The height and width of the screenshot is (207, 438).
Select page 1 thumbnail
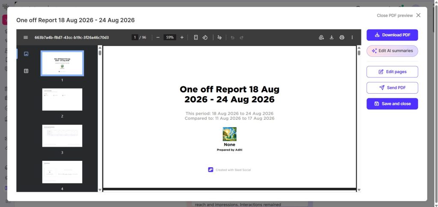62,63
